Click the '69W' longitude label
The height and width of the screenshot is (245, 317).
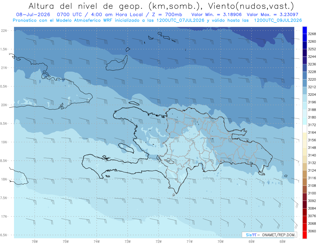point(251,242)
